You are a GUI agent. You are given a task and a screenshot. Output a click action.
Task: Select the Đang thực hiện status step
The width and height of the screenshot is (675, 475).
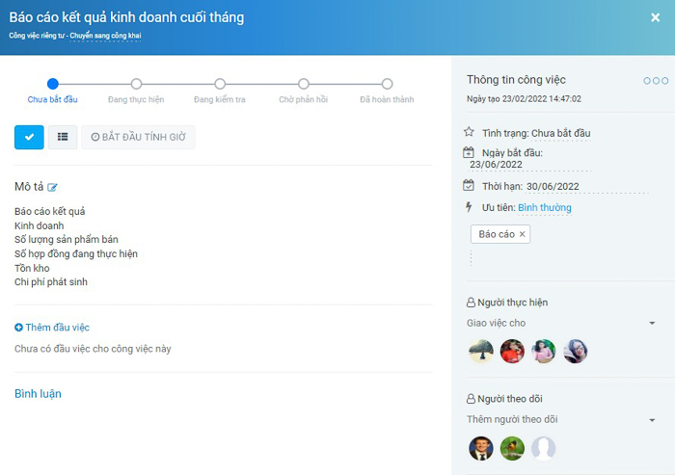[x=136, y=84]
